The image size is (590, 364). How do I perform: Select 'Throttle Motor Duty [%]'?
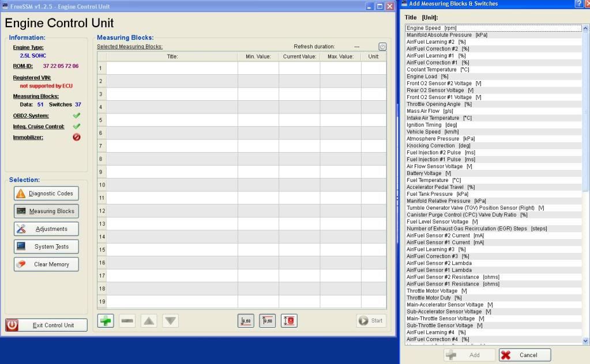493,298
